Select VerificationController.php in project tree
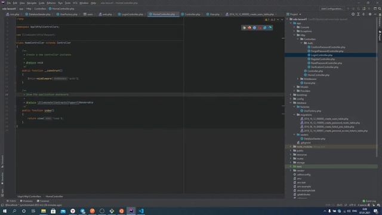 pos(325,67)
